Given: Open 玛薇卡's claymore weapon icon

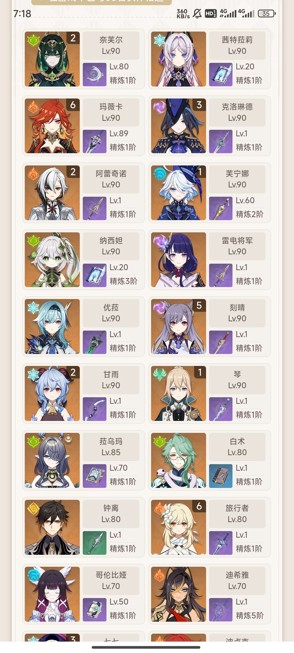Looking at the screenshot, I should 94,141.
